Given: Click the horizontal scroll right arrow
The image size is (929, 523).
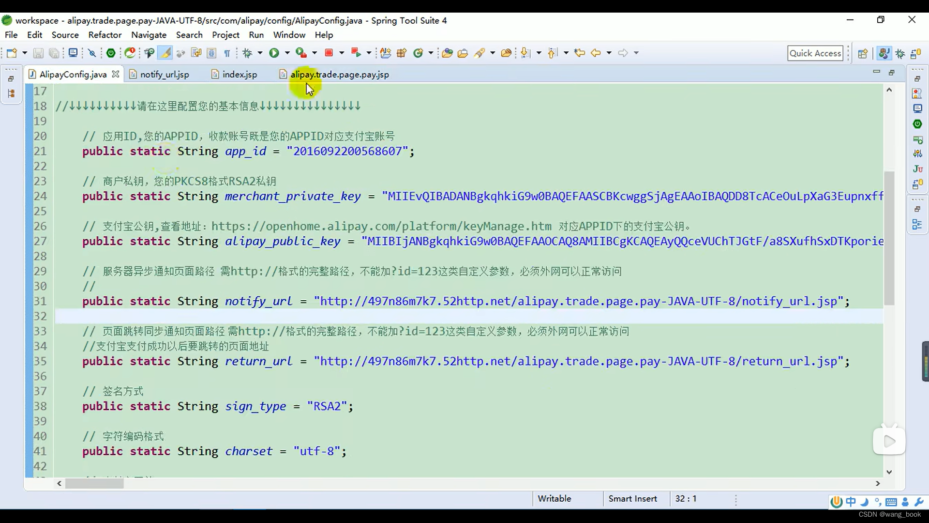Looking at the screenshot, I should (x=878, y=483).
